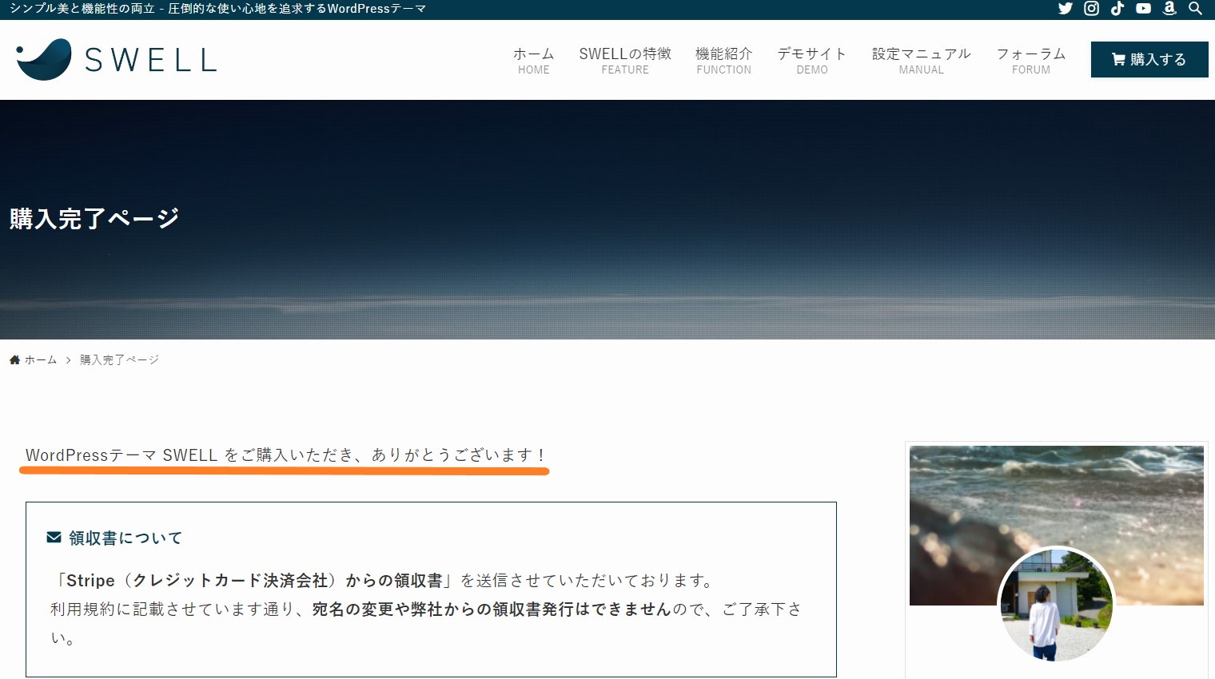The image size is (1215, 679).
Task: Open the Twitter icon in top bar
Action: (1065, 9)
